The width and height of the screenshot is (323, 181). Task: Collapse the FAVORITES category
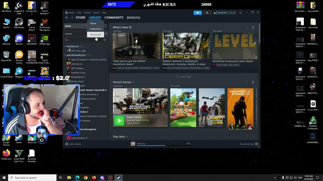(65, 47)
